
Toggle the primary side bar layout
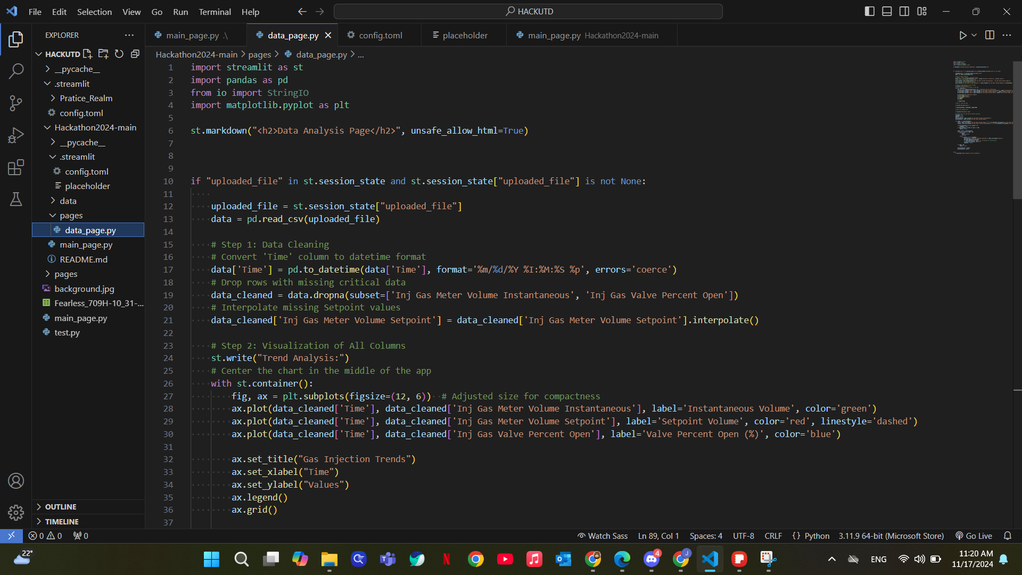point(869,11)
